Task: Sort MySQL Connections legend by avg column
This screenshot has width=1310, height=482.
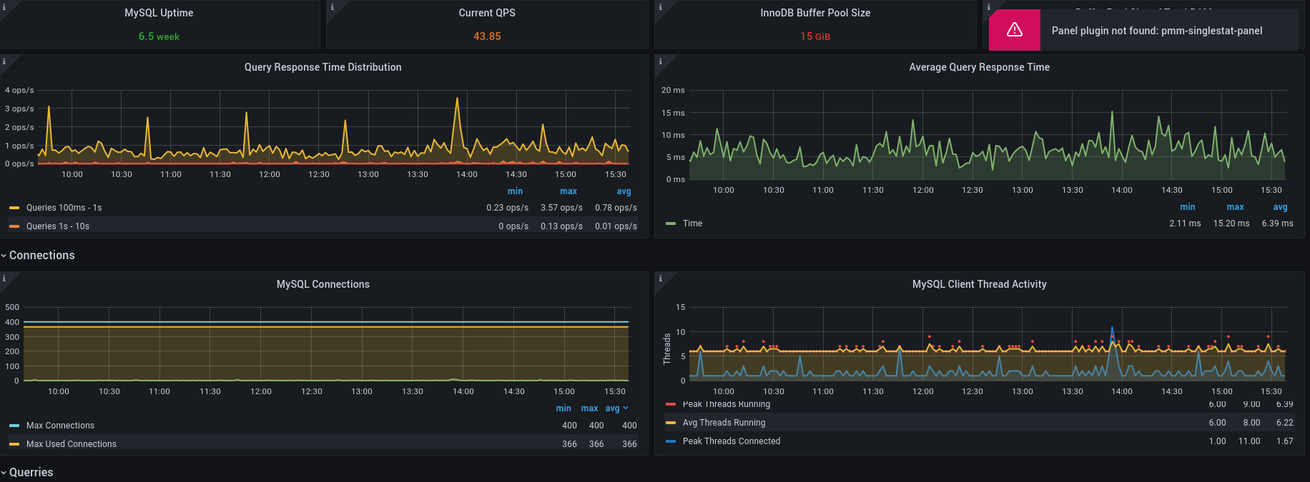Action: (x=613, y=408)
